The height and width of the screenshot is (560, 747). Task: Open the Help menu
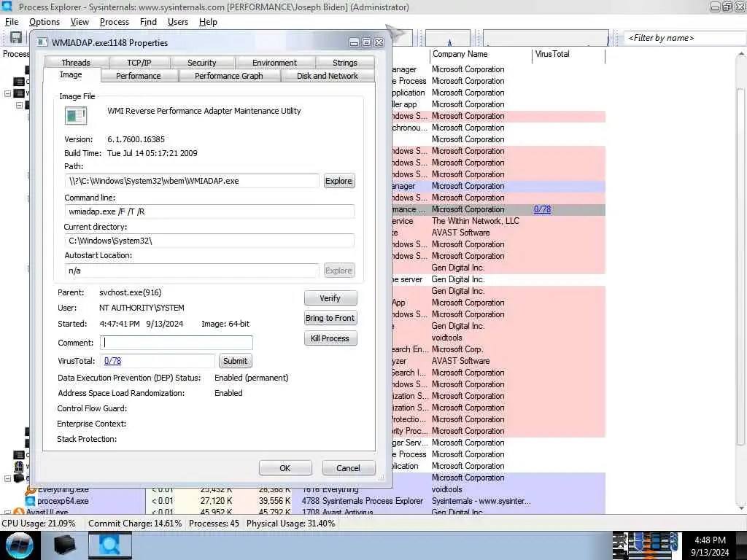[x=208, y=22]
